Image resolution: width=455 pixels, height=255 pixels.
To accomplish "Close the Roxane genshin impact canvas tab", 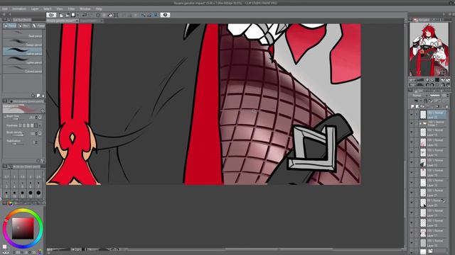I will [77, 21].
